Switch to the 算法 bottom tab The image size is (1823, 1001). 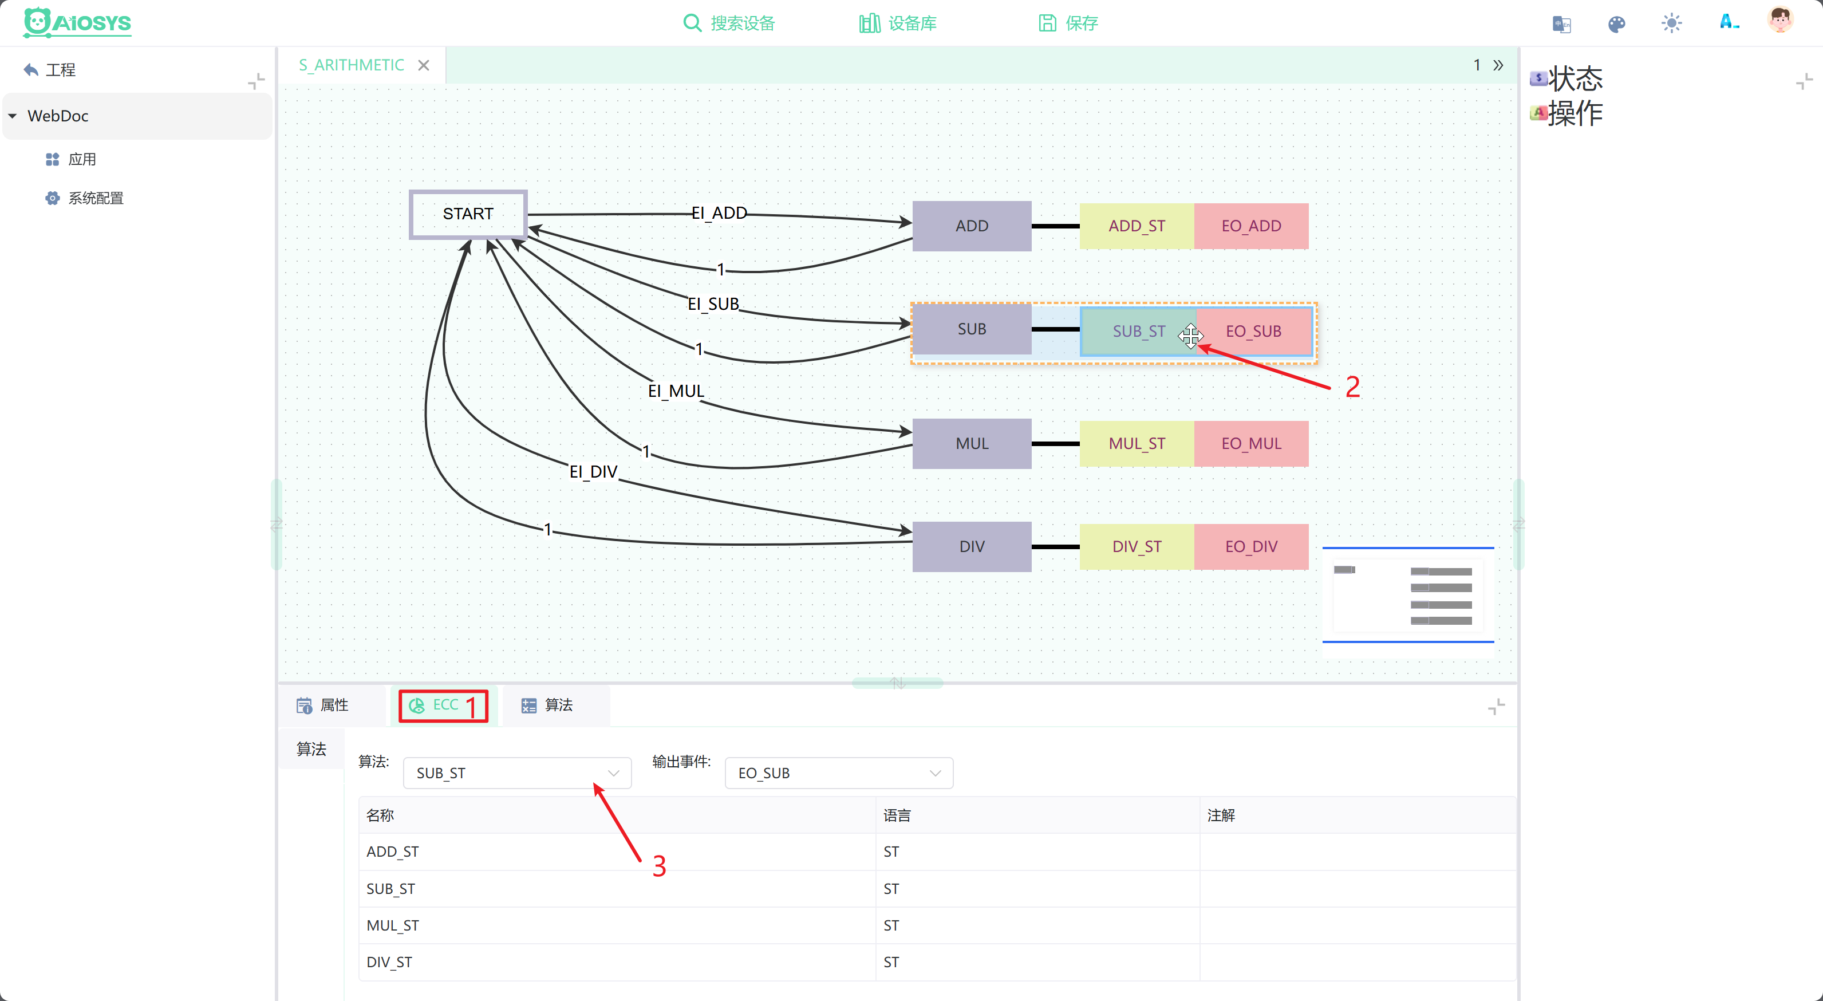tap(547, 705)
